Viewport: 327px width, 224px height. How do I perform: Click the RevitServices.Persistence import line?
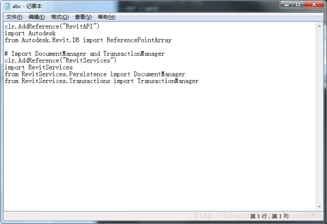click(95, 74)
